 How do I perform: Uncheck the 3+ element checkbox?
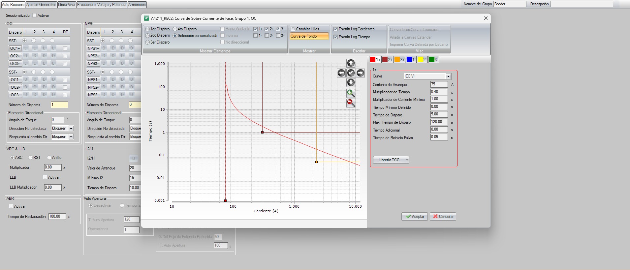pyautogui.click(x=278, y=29)
